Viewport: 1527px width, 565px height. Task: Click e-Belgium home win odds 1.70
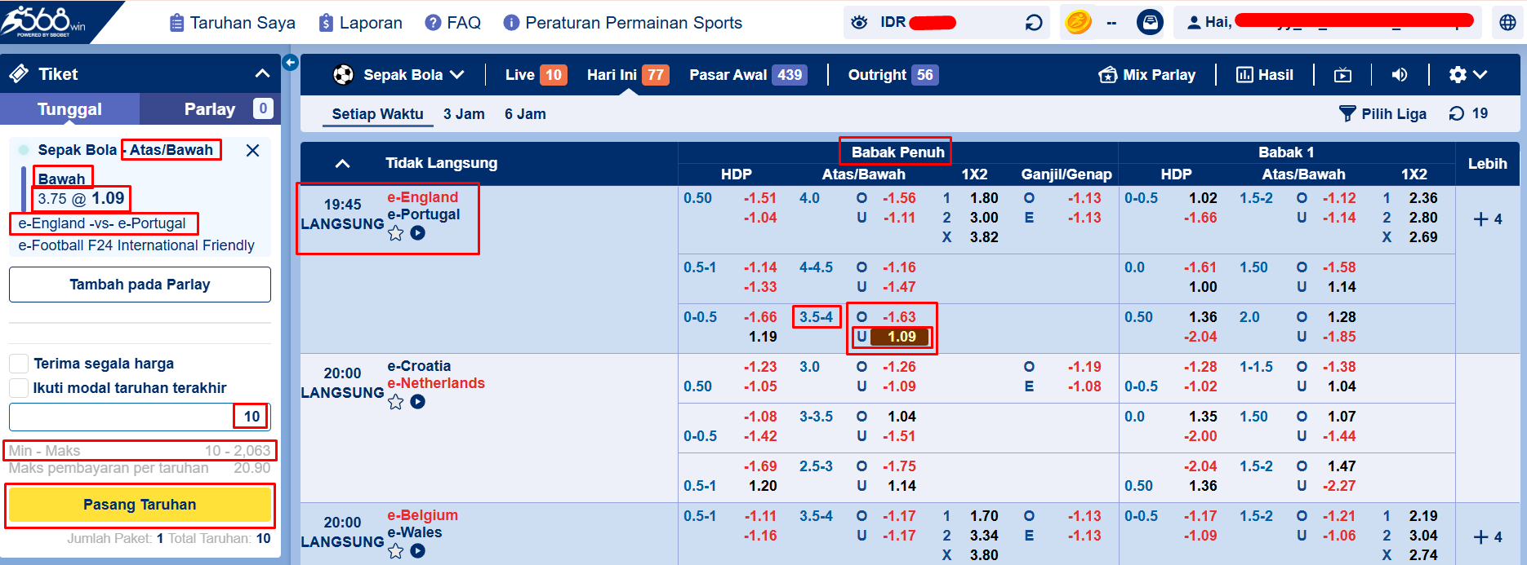pos(984,516)
